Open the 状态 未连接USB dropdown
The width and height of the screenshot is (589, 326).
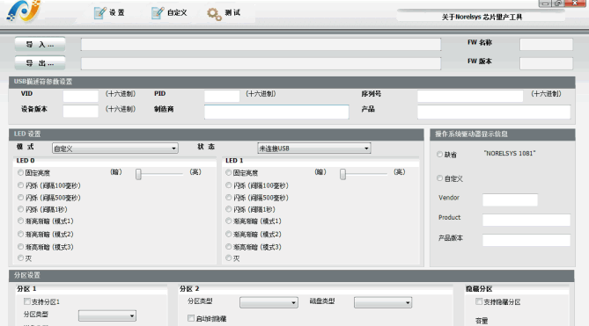tap(314, 148)
